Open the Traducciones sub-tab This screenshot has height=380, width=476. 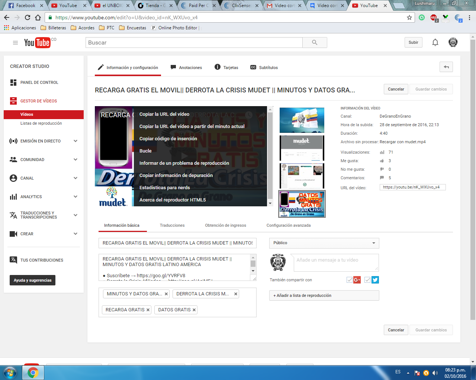tap(172, 225)
